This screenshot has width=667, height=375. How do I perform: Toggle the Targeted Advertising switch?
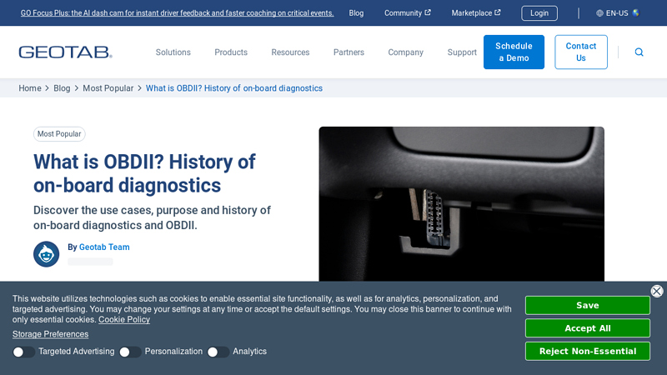(x=23, y=352)
